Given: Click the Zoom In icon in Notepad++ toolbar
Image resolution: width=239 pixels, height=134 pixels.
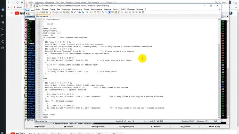Looking at the screenshot, I should (x=87, y=12).
